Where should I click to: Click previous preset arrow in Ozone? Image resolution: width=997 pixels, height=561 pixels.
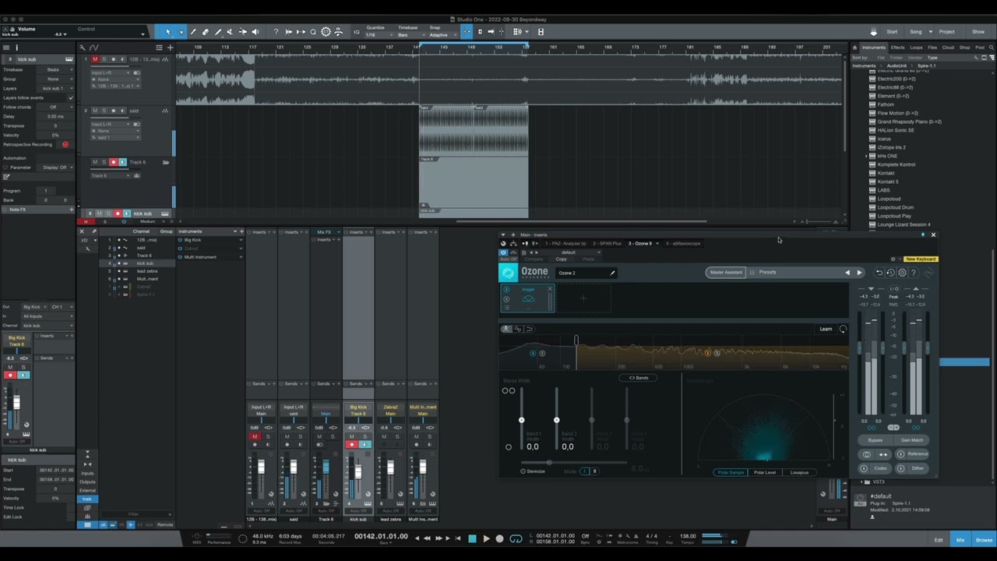tap(847, 273)
